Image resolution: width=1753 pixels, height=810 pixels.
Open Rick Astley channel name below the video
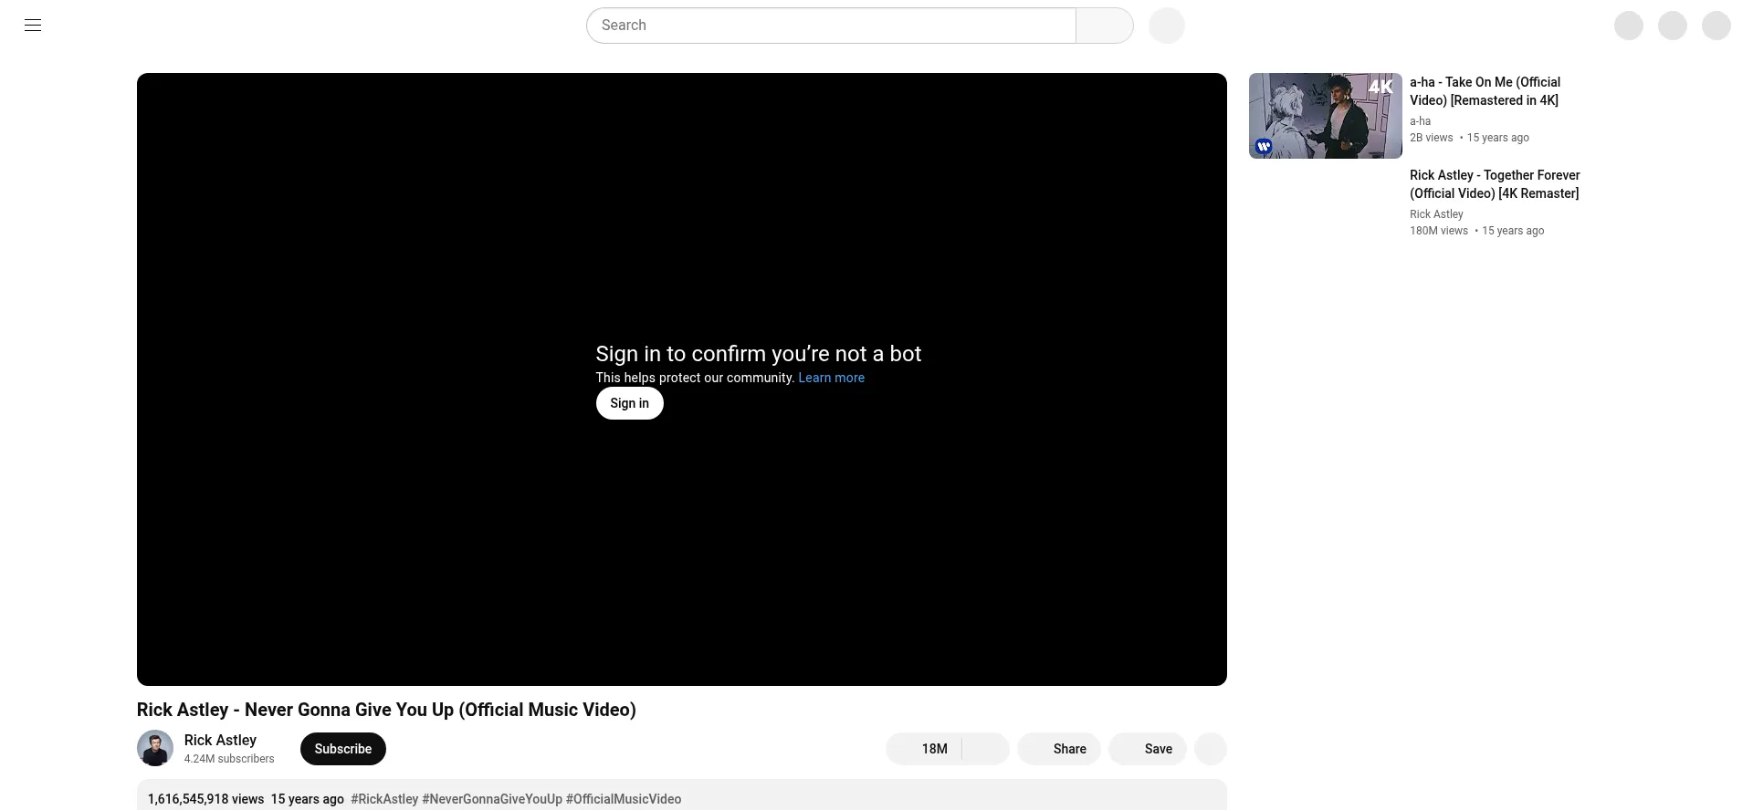(220, 740)
